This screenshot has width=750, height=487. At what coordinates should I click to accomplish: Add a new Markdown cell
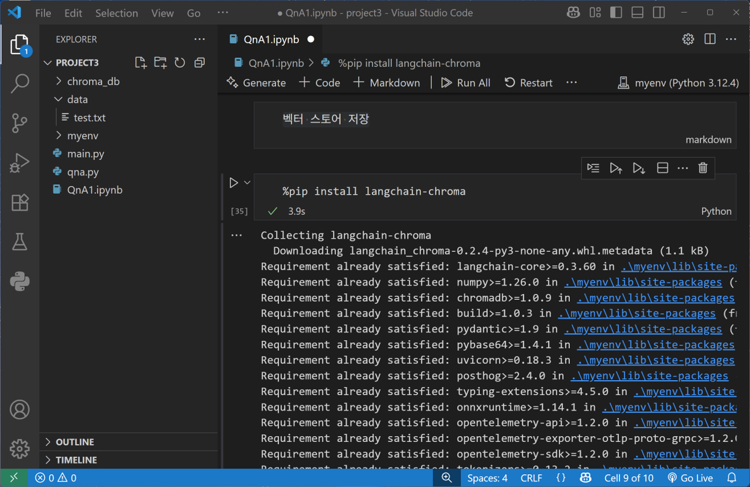point(387,83)
